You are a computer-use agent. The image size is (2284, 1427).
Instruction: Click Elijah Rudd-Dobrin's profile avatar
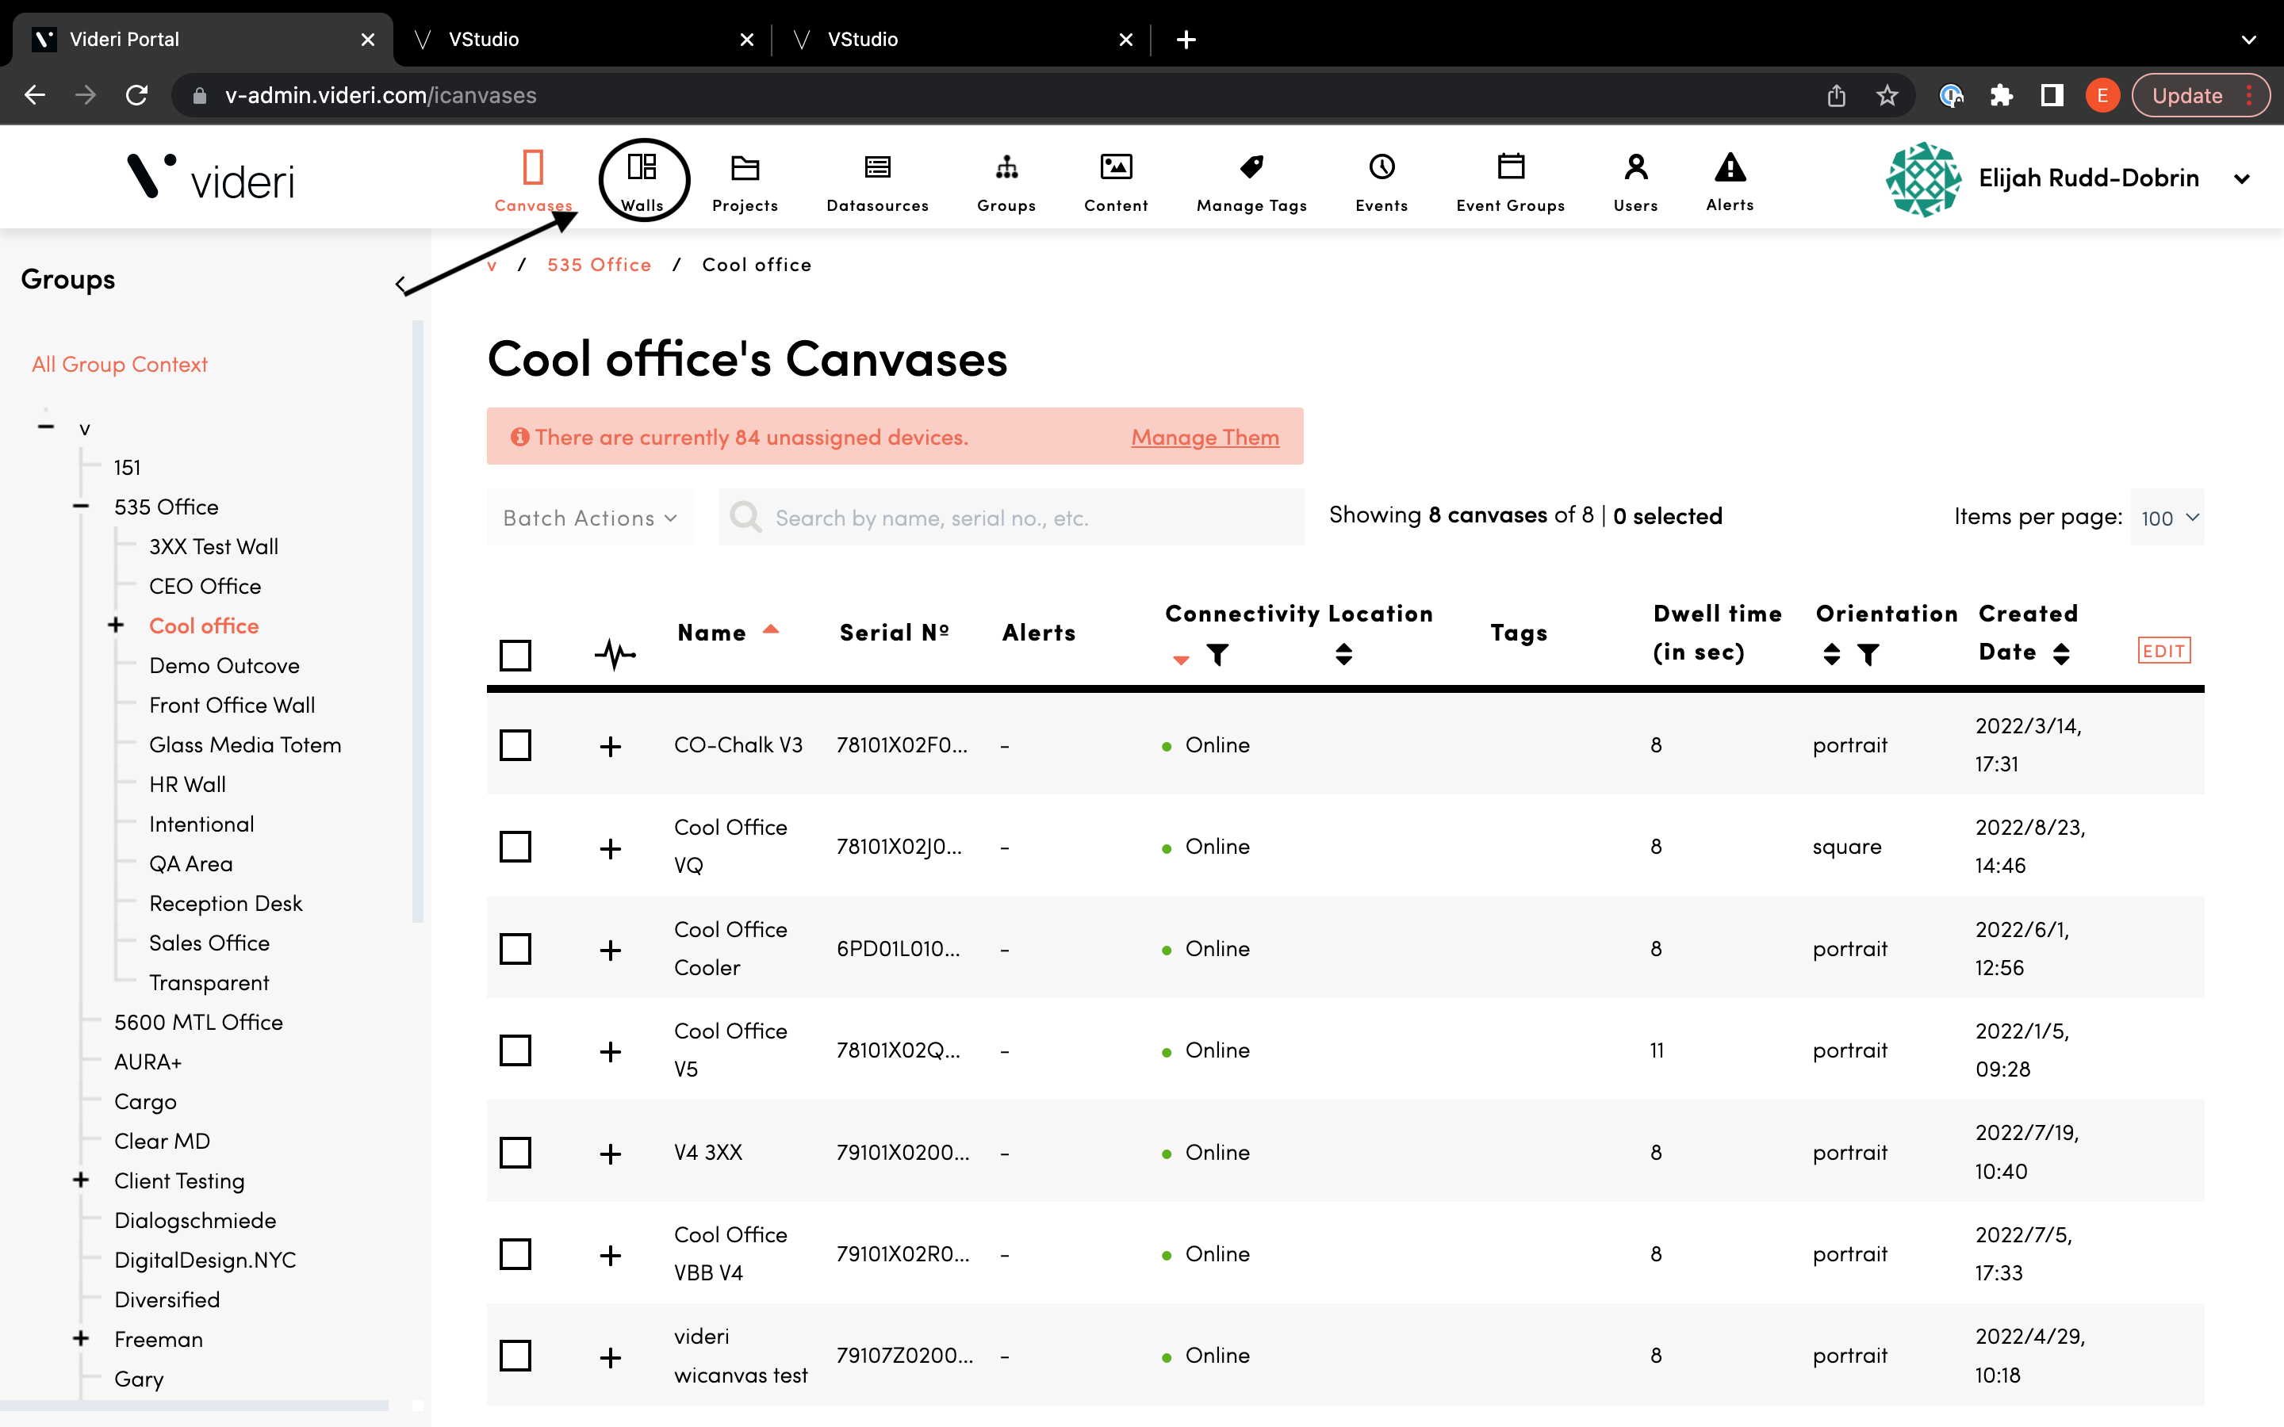tap(1923, 179)
